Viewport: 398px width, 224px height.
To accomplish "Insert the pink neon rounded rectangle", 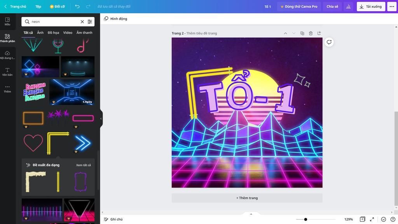I will point(83,118).
